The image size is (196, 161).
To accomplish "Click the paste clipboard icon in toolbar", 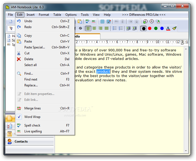I will [x=80, y=21].
